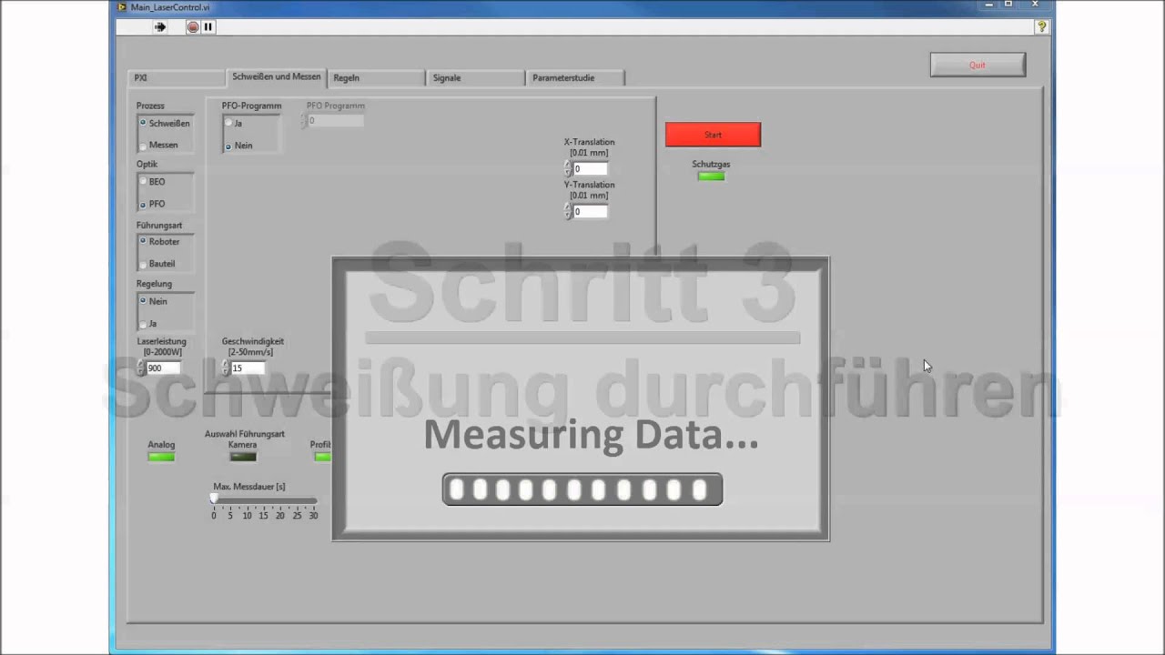Click the Laserleistung increment/decrement stepper

[141, 368]
